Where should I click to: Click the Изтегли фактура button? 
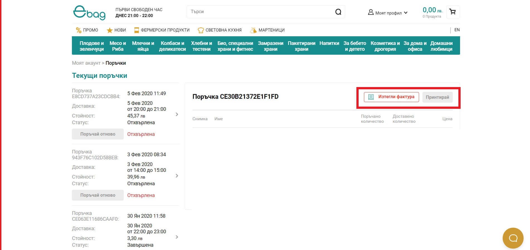pos(391,97)
